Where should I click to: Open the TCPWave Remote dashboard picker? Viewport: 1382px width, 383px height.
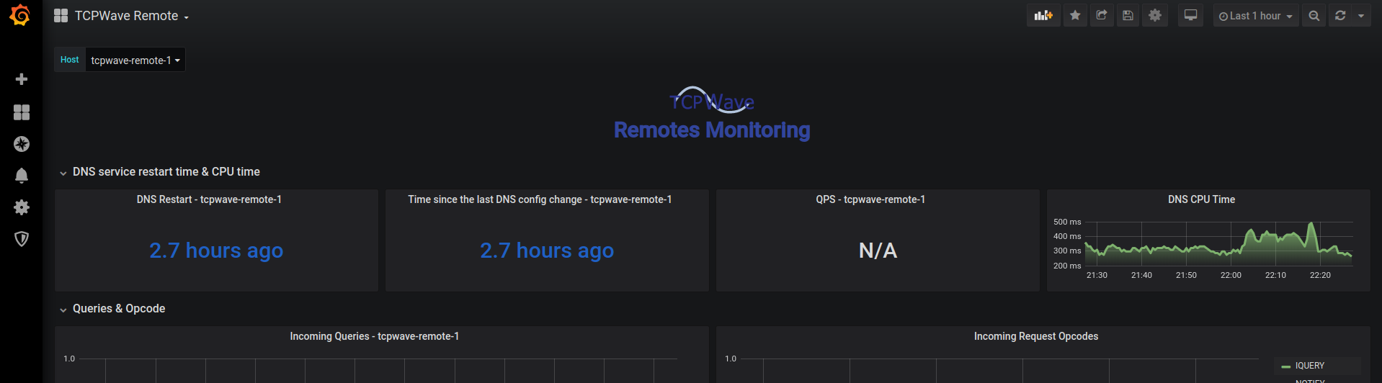pyautogui.click(x=130, y=16)
